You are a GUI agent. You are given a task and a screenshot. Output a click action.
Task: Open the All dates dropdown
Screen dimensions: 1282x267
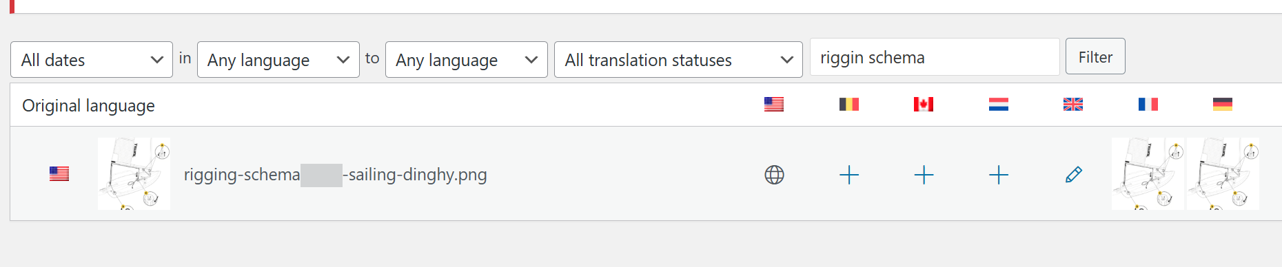(92, 60)
